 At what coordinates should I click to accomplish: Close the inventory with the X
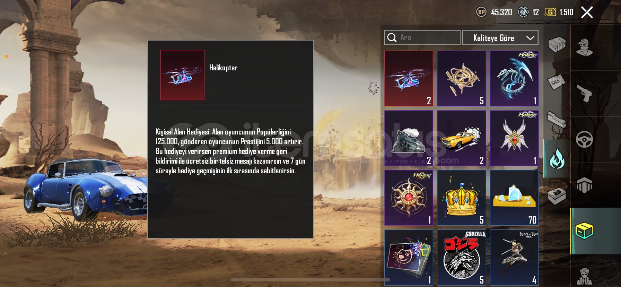(x=587, y=12)
